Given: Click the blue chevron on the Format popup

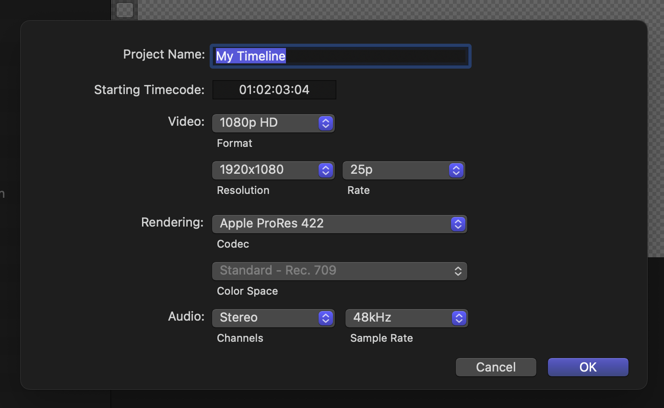Looking at the screenshot, I should 325,123.
